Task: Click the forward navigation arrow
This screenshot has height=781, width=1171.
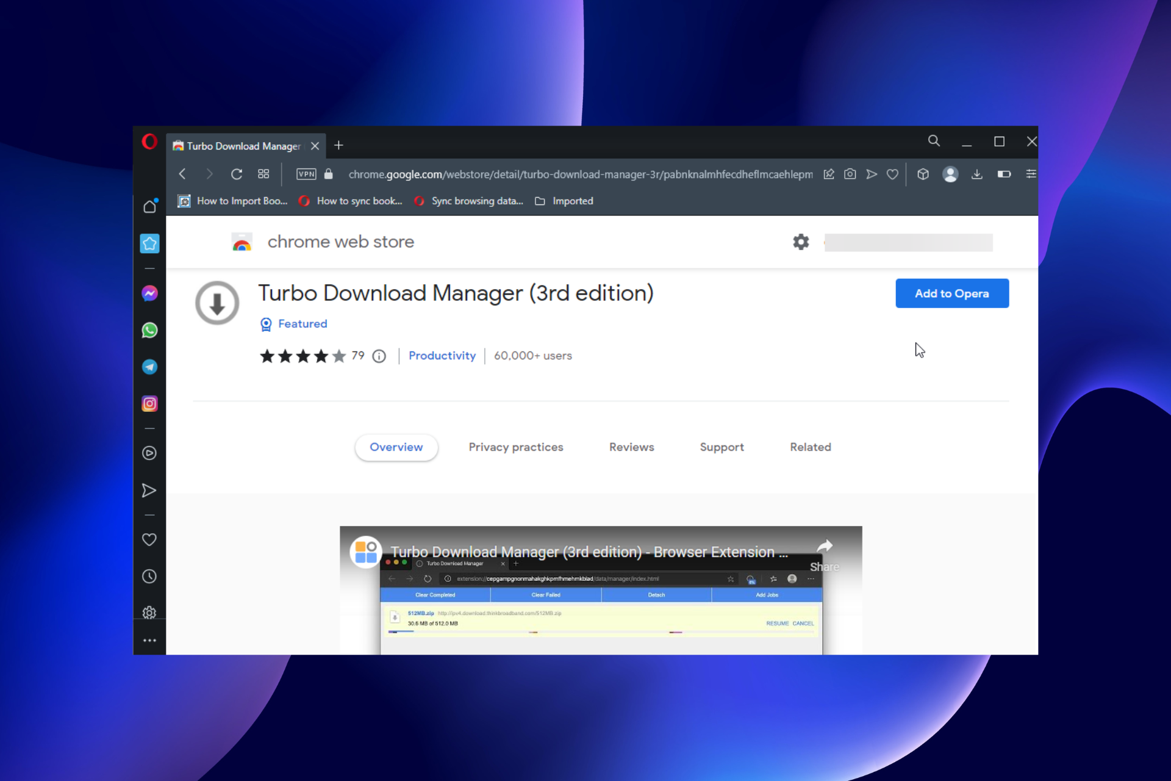Action: (209, 175)
